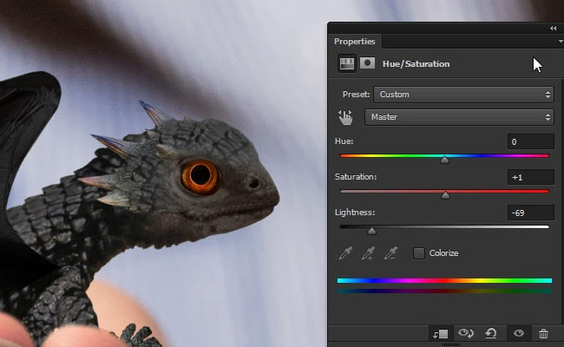Delete this adjustment layer with trash icon
This screenshot has width=564, height=347.
(x=543, y=333)
